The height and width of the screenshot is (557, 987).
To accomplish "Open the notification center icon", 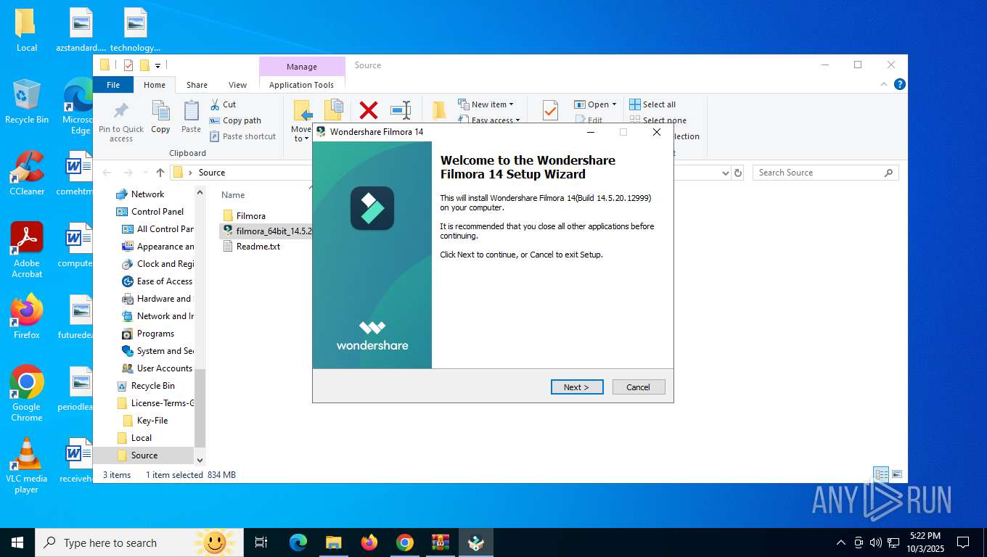I will (x=963, y=542).
